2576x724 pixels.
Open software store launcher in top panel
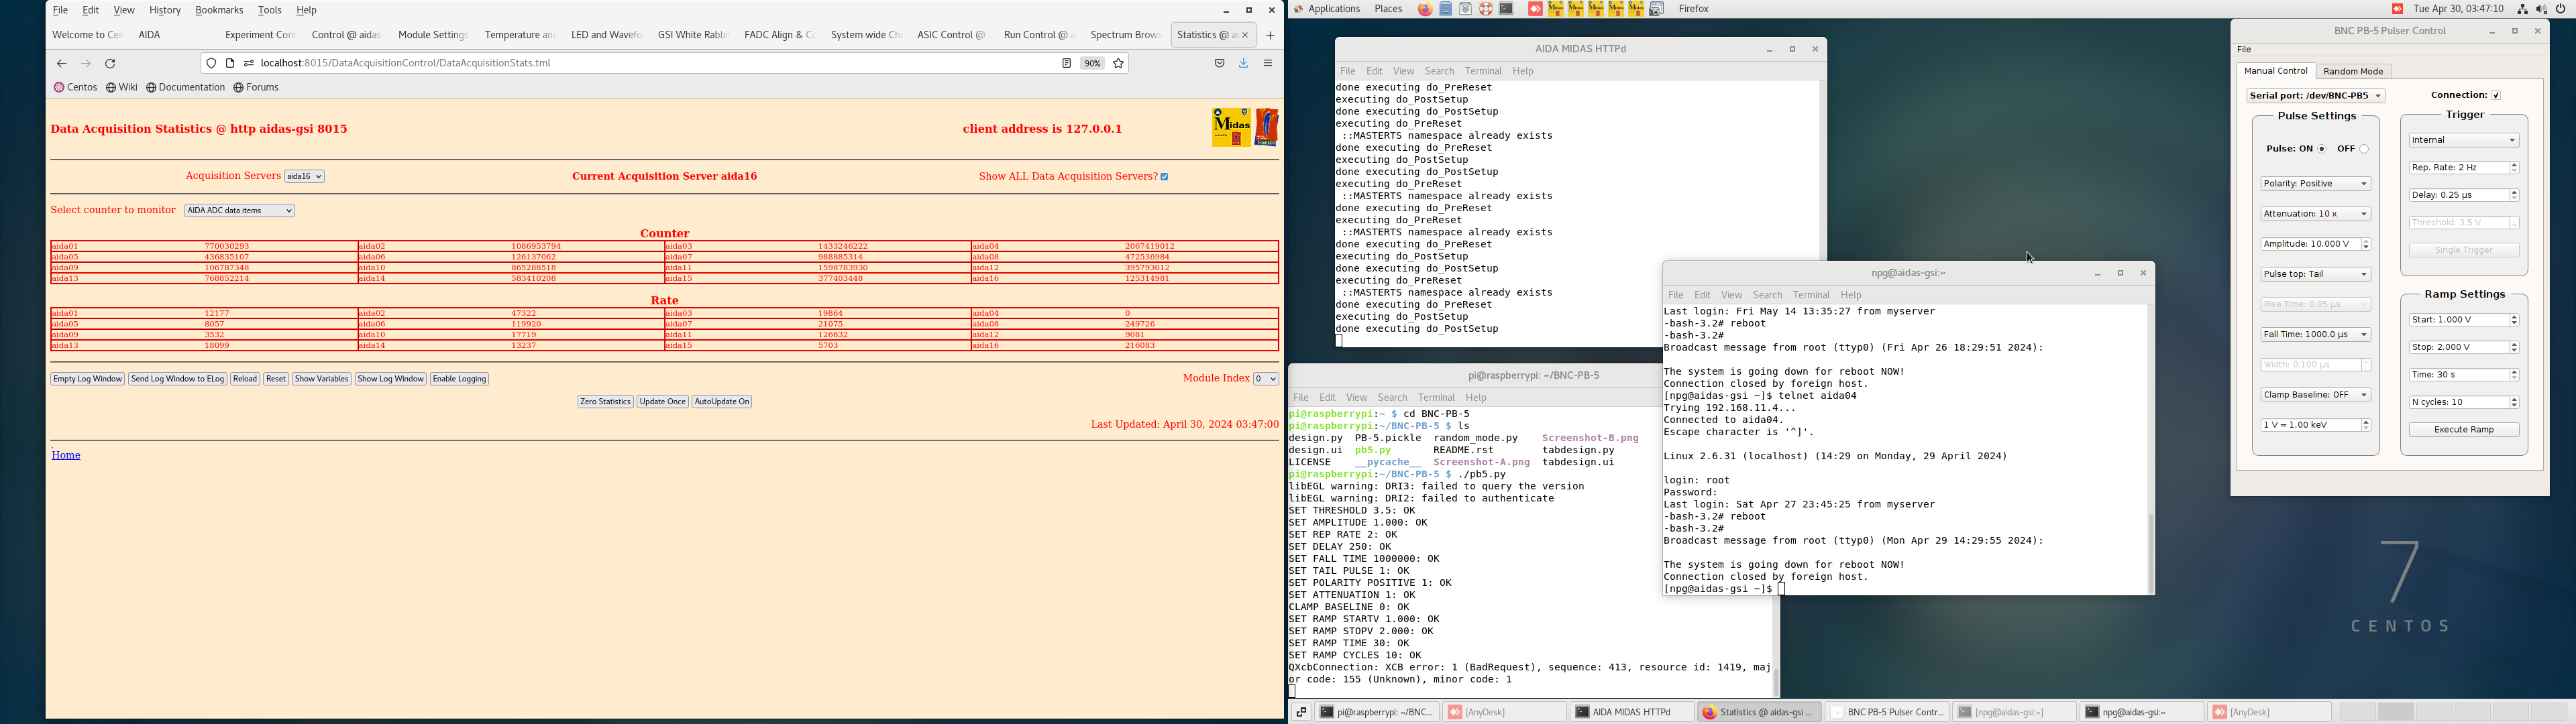1465,9
